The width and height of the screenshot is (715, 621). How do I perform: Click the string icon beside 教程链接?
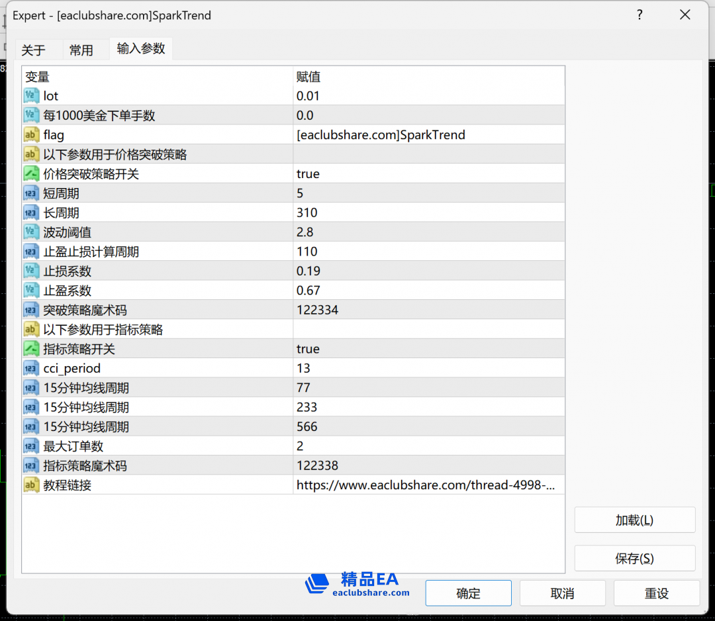31,485
